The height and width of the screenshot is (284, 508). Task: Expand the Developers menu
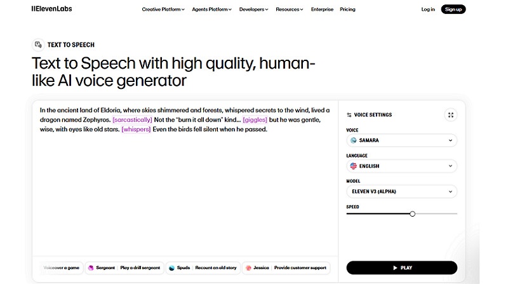point(254,10)
